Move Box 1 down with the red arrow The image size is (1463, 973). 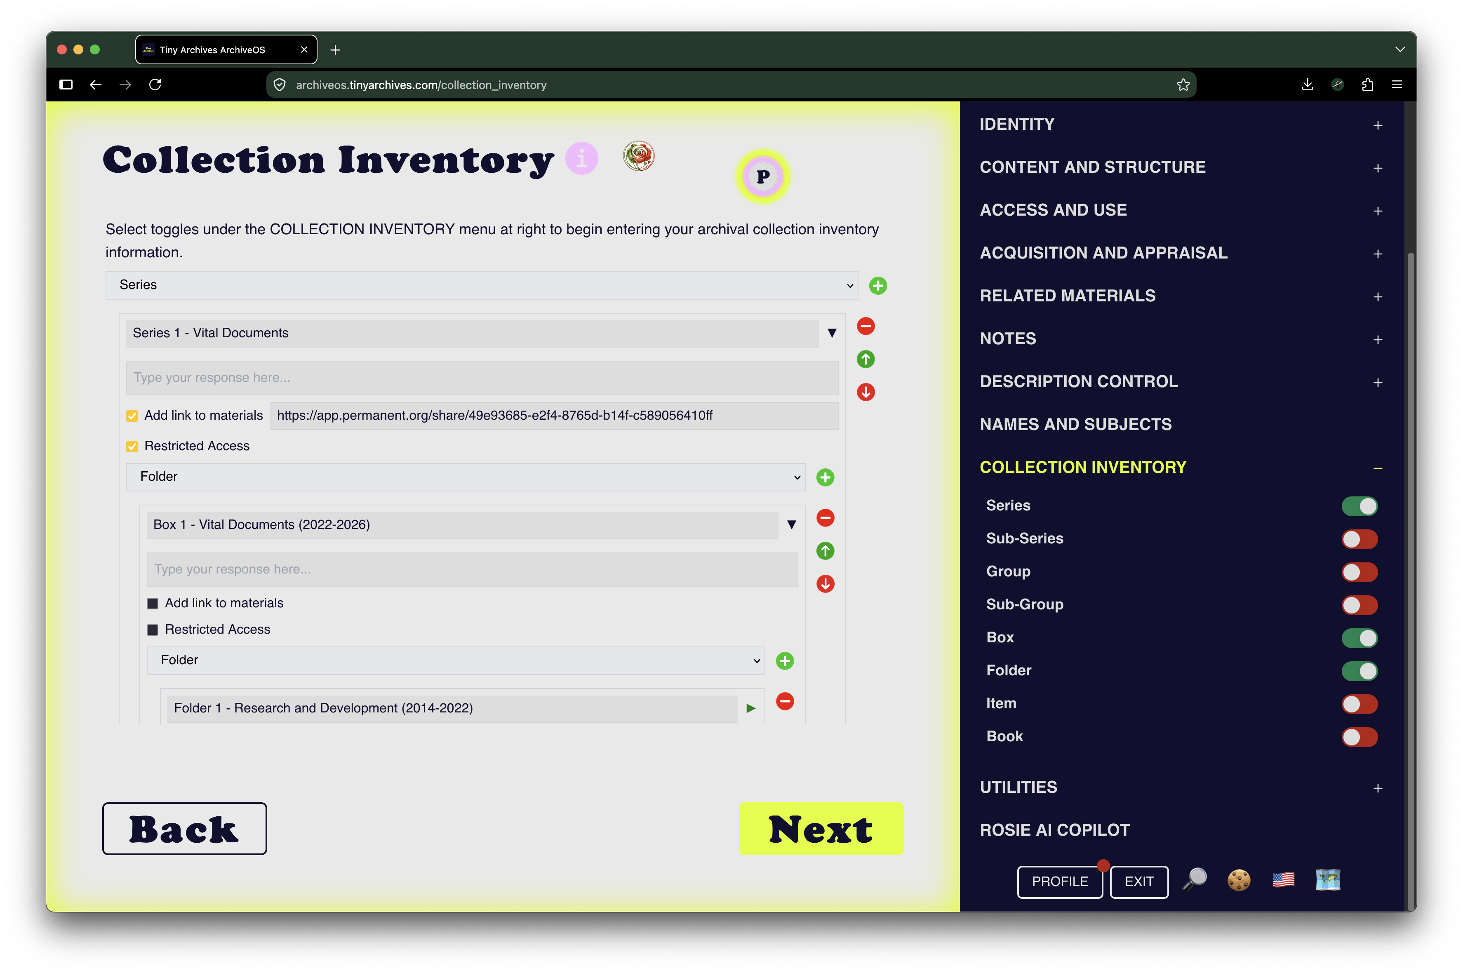[825, 583]
